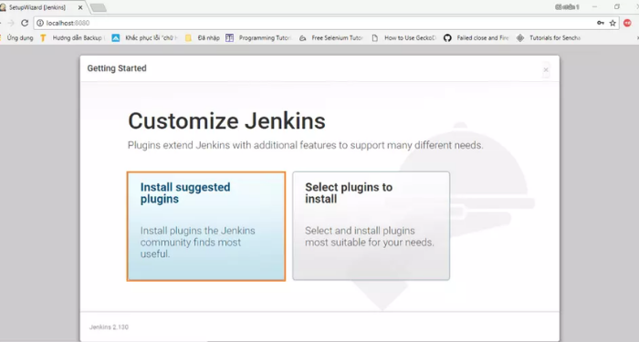The height and width of the screenshot is (342, 639).
Task: Minimize the browser window
Action: pyautogui.click(x=594, y=7)
